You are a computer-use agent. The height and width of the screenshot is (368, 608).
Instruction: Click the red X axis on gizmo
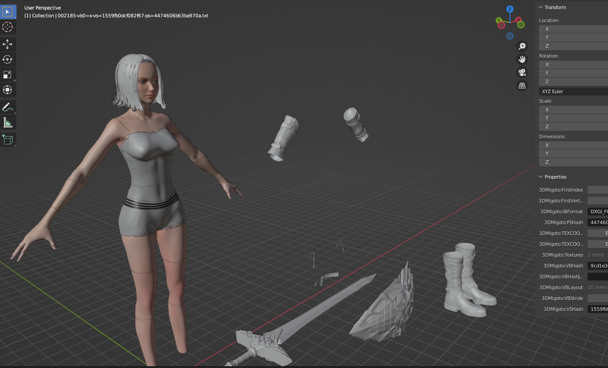518,20
